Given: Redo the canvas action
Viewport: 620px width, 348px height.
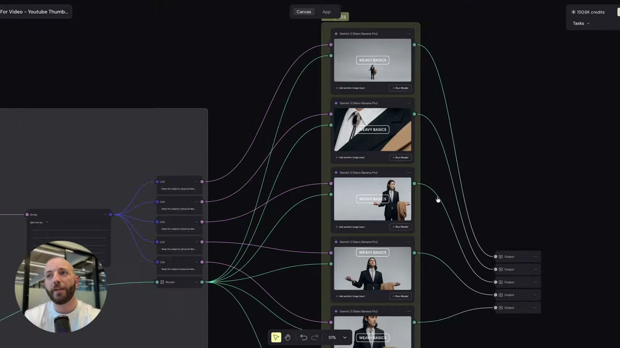Looking at the screenshot, I should coord(315,337).
